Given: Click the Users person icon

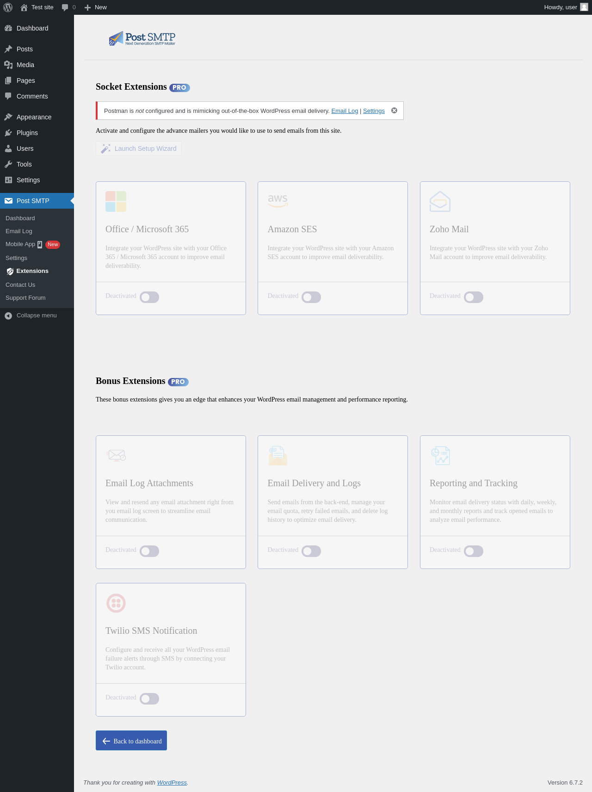Looking at the screenshot, I should (8, 148).
